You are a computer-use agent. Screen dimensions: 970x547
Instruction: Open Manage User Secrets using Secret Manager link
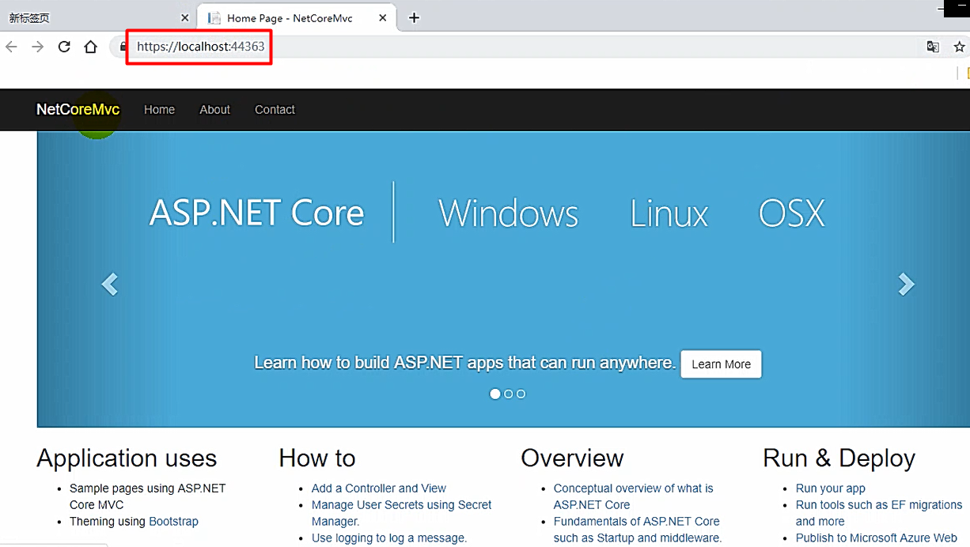402,513
